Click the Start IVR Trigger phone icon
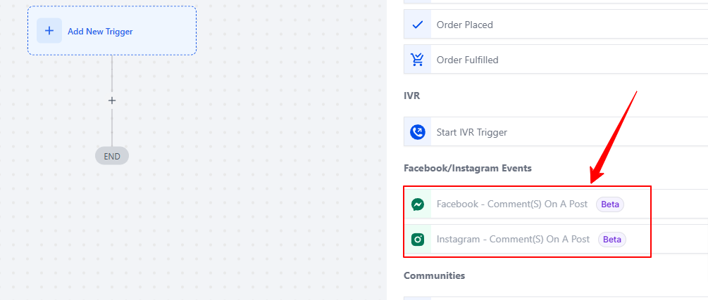This screenshot has width=708, height=300. [418, 132]
